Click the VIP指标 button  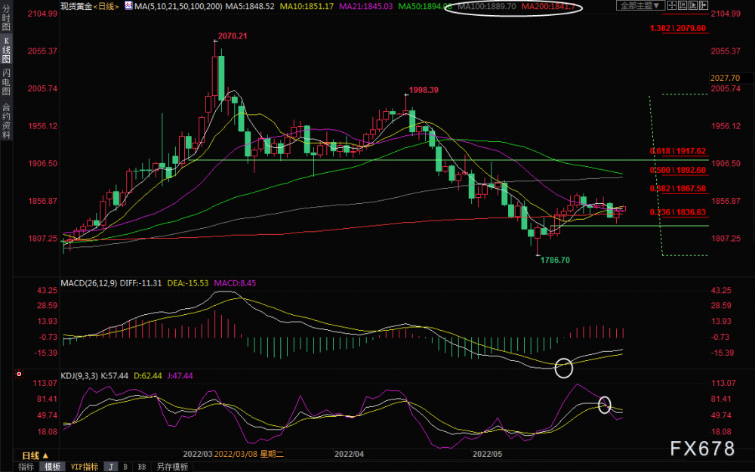85,467
